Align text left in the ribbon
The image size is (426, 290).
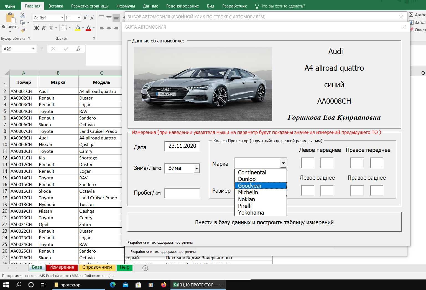102,28
